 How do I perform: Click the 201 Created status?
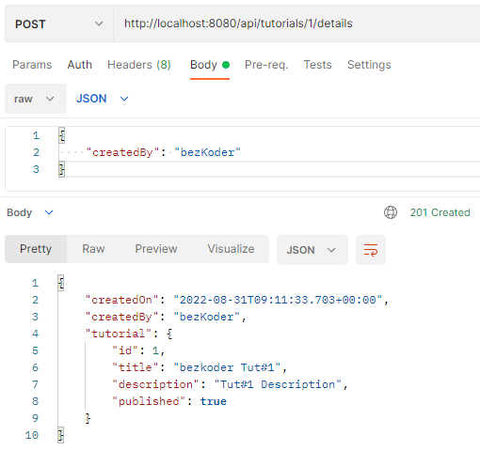point(440,212)
